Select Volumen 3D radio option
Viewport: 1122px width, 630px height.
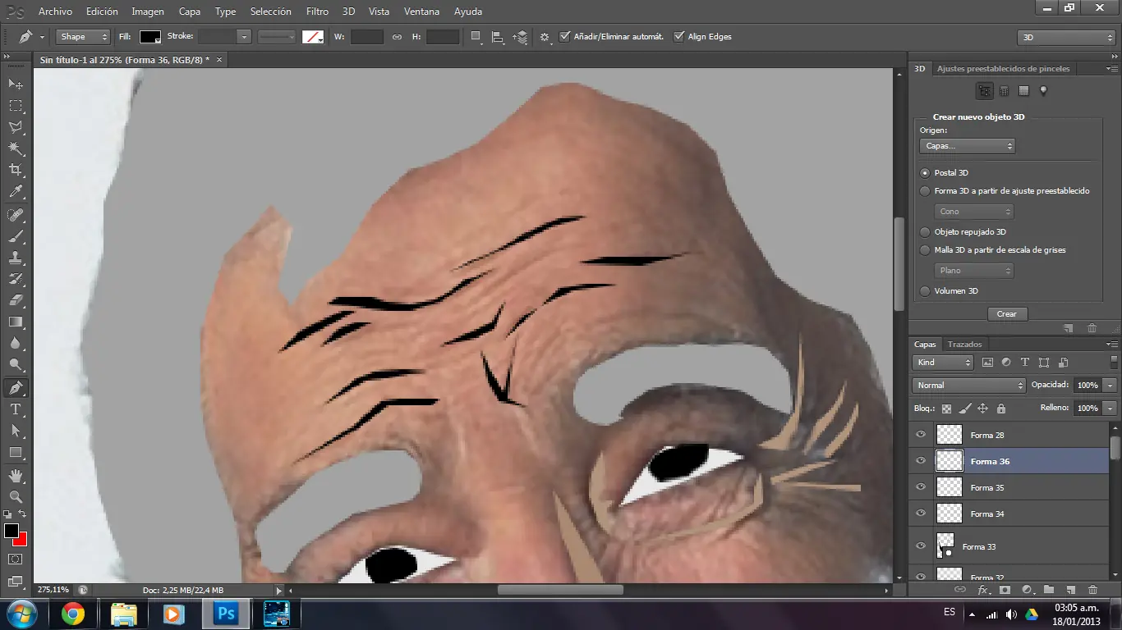926,291
